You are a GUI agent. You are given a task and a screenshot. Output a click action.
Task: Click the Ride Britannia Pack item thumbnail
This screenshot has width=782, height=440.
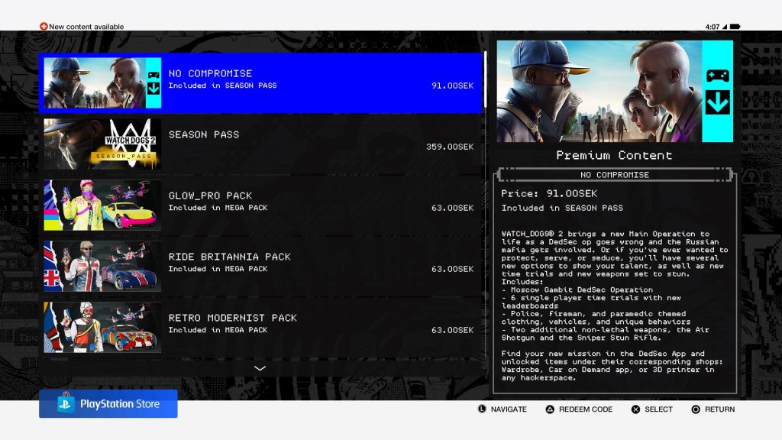102,267
